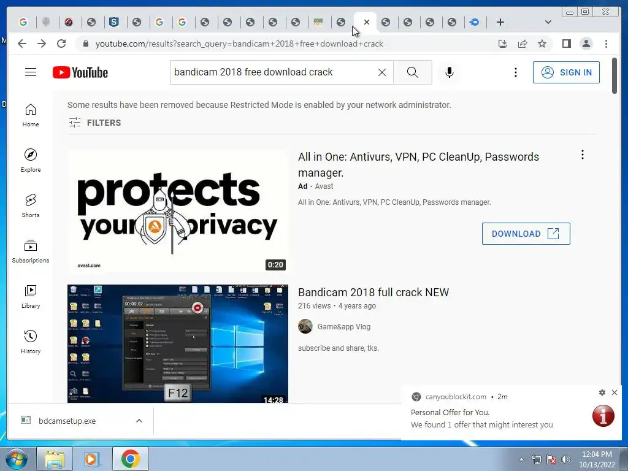Open a new browser tab
Image resolution: width=628 pixels, height=471 pixels.
[500, 22]
